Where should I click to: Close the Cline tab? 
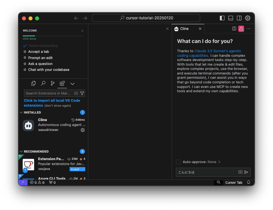[200, 29]
